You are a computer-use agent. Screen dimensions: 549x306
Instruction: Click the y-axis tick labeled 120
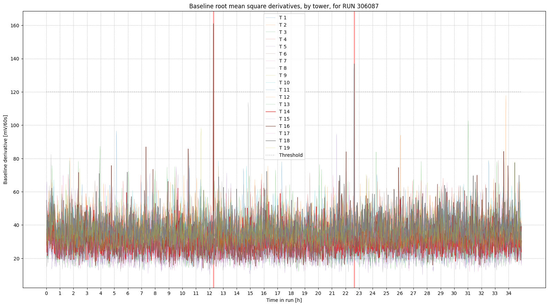click(x=15, y=92)
